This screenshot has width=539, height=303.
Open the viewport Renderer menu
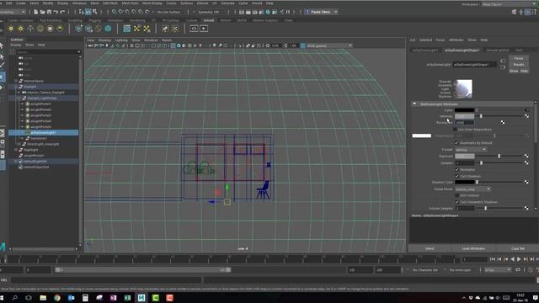point(151,40)
